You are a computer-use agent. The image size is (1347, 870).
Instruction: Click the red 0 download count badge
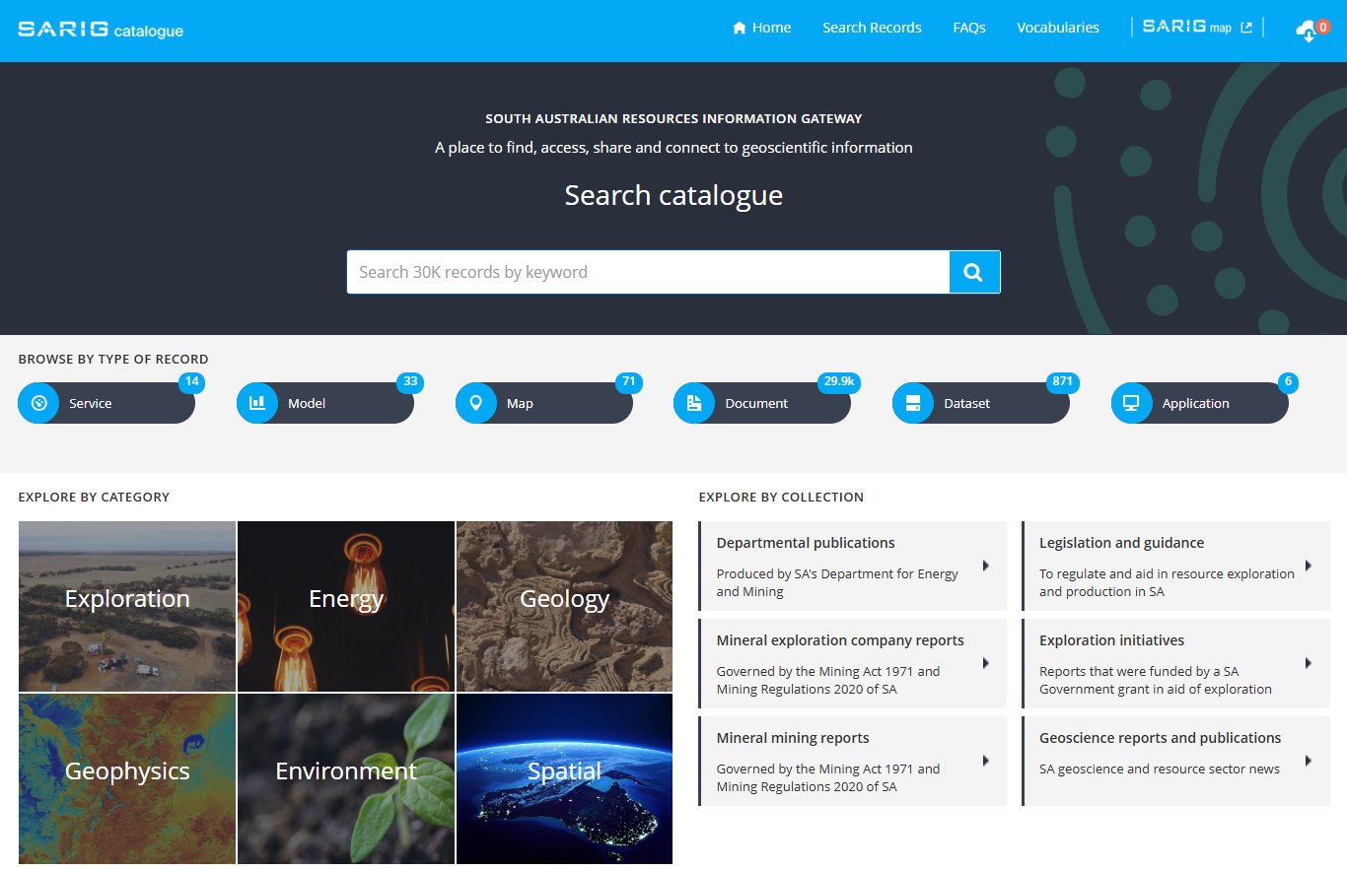1322,27
